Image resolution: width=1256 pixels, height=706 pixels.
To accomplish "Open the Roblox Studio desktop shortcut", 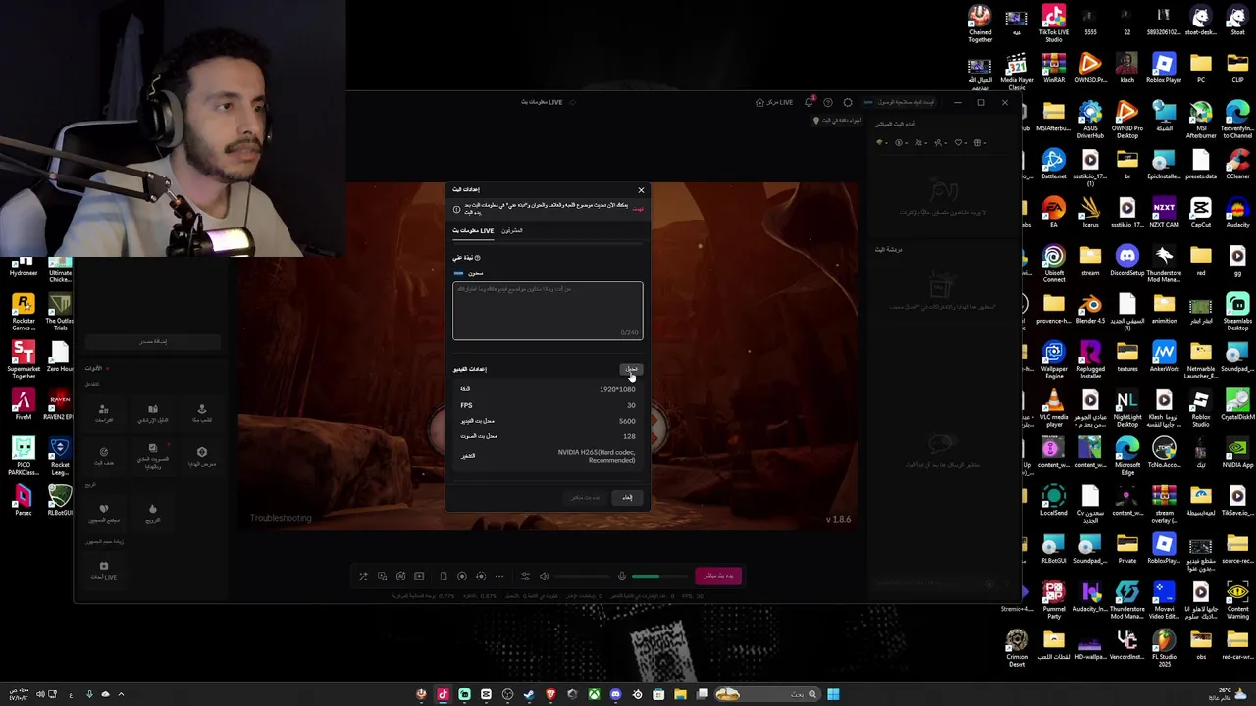I will [x=1201, y=409].
